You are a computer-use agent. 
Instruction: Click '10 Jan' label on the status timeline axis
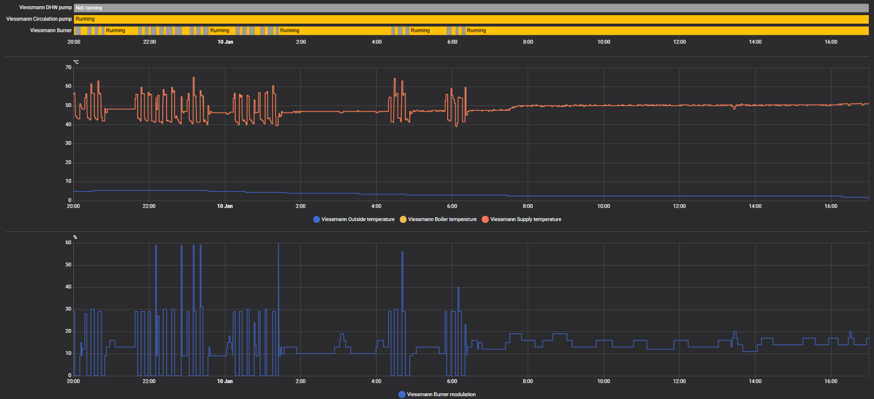pos(225,42)
